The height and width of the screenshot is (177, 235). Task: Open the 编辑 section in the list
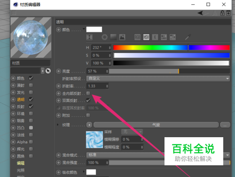click(x=21, y=163)
